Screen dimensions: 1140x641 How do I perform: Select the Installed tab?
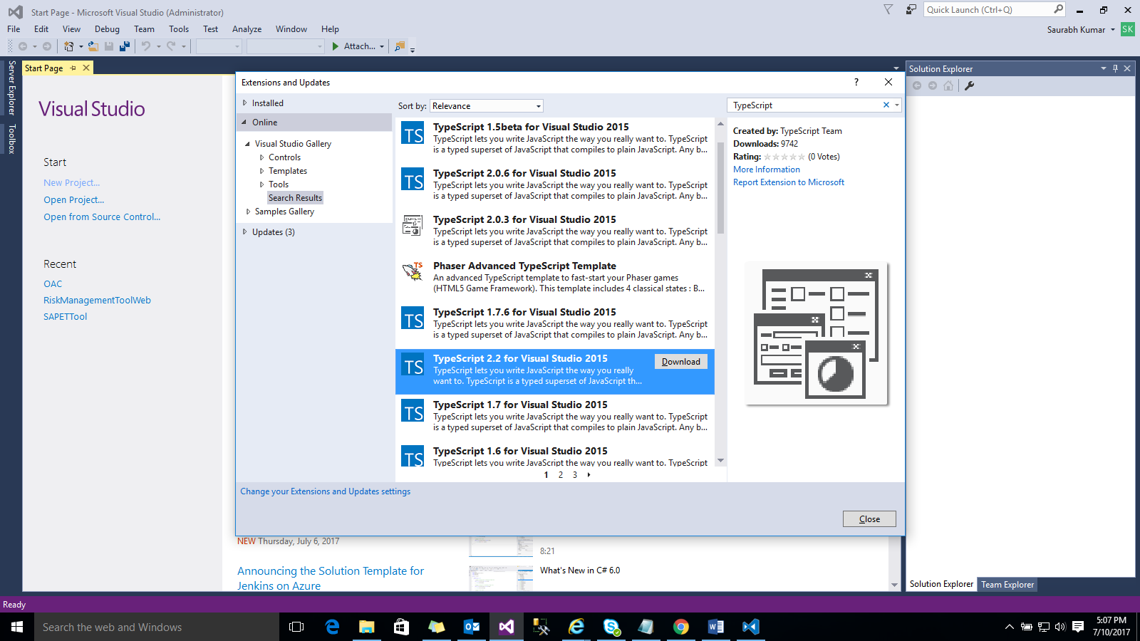point(266,103)
